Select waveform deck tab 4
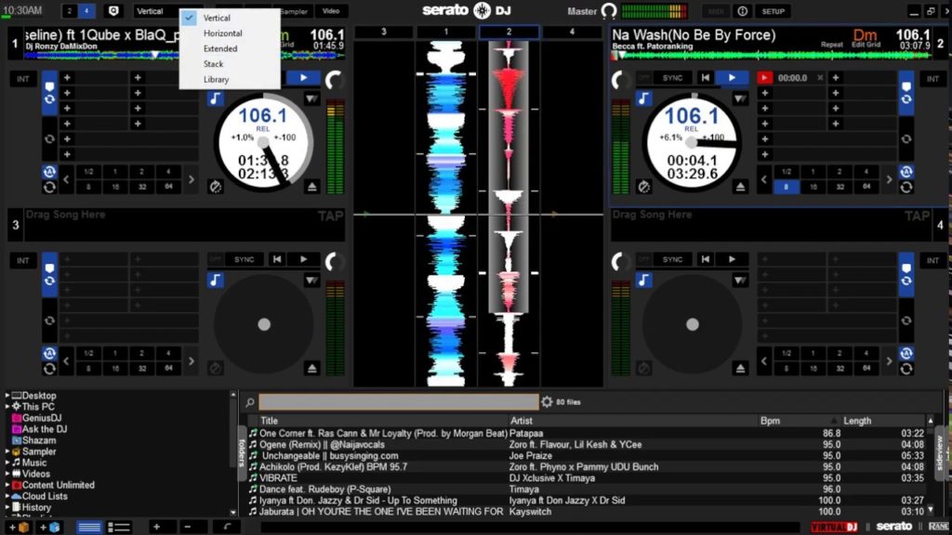This screenshot has width=952, height=535. [572, 32]
